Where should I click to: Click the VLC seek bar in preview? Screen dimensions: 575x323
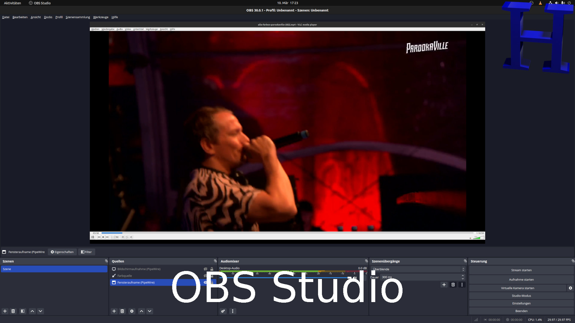pos(287,233)
